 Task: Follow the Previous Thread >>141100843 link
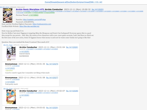coord(33,15)
